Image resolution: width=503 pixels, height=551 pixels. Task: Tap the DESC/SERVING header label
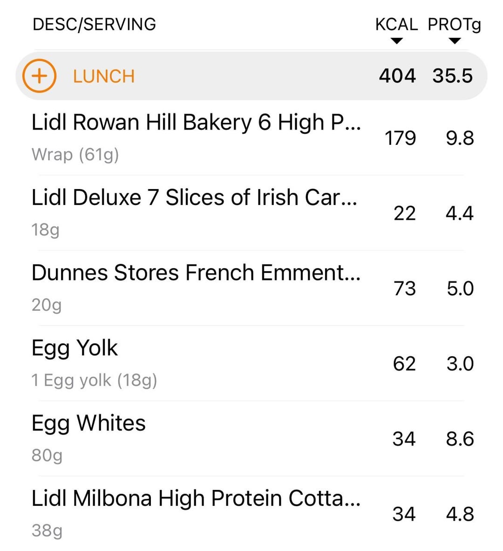[94, 24]
